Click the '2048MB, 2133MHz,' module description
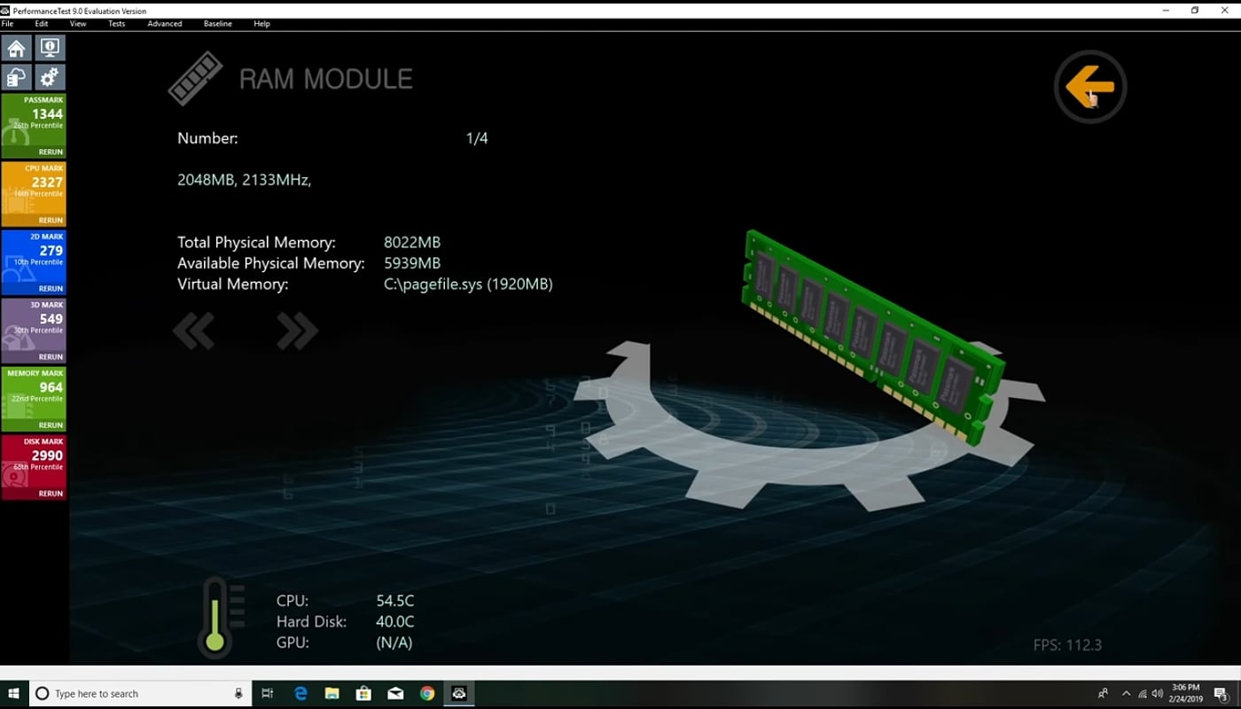 (x=245, y=180)
